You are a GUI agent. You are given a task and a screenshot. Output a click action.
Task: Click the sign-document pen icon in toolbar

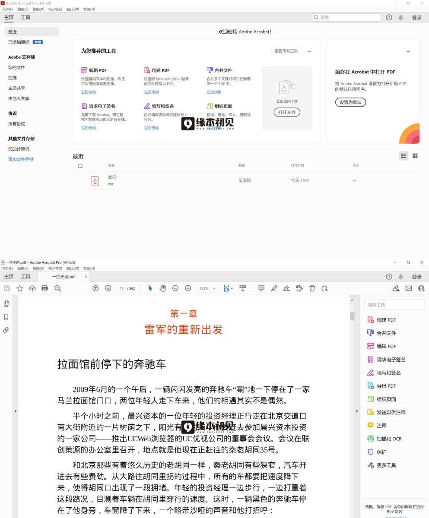coord(286,288)
